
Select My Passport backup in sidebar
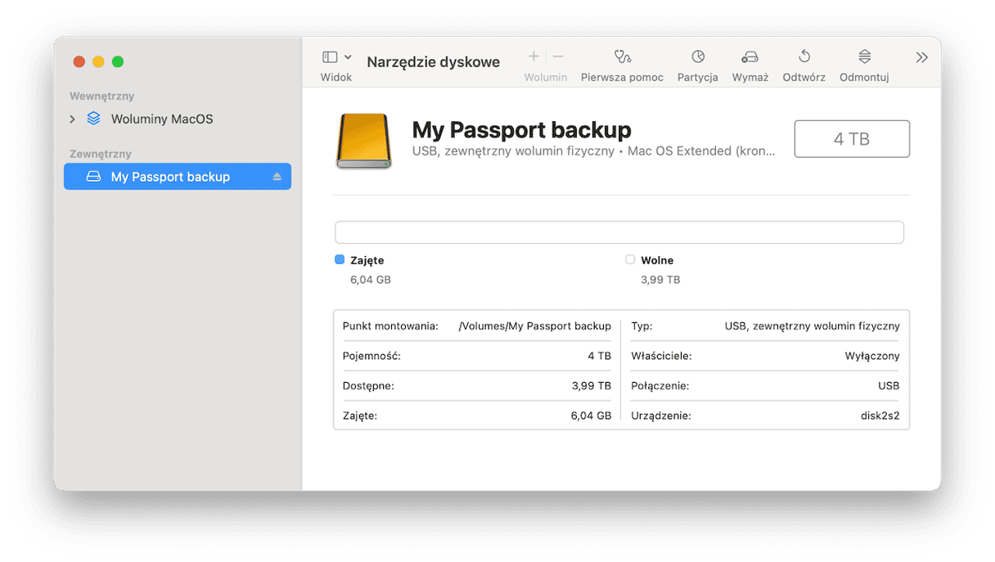(x=178, y=177)
